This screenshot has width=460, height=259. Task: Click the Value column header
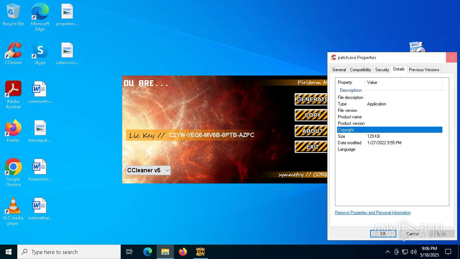[x=403, y=82]
